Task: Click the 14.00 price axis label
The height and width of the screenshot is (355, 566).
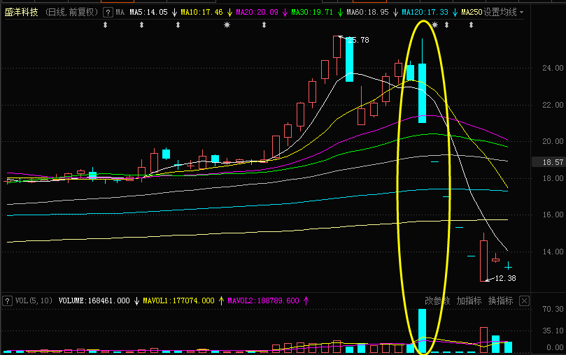Action: [553, 252]
